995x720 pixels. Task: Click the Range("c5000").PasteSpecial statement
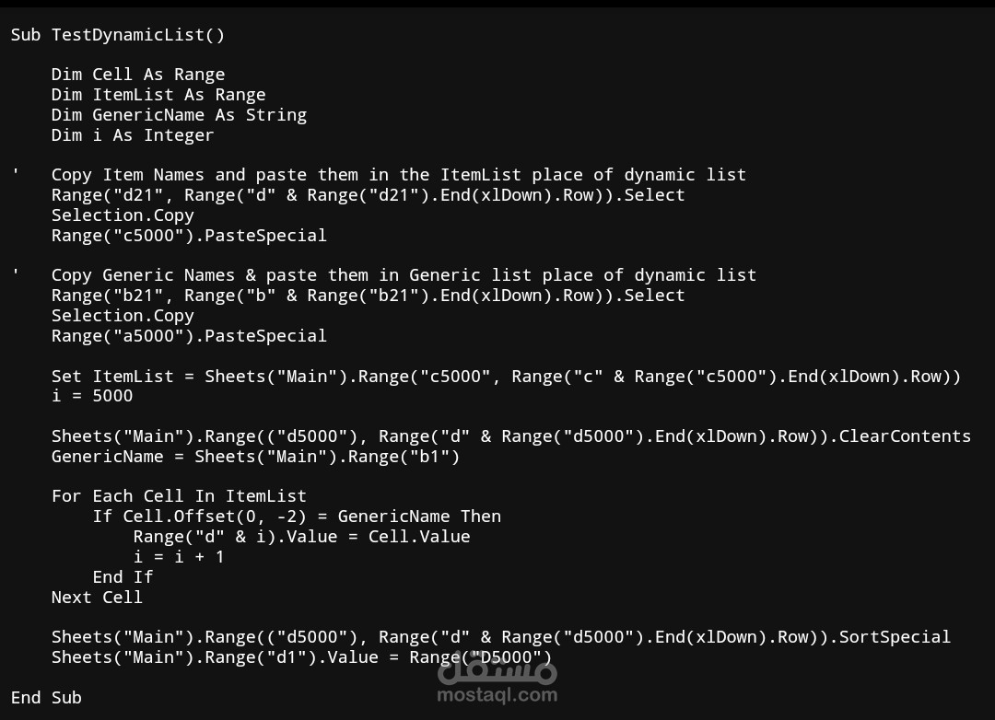coord(189,236)
